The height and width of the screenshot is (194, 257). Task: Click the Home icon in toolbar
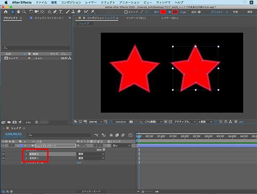click(x=6, y=12)
